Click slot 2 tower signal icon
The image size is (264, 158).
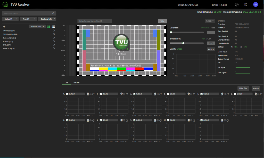click(x=121, y=94)
